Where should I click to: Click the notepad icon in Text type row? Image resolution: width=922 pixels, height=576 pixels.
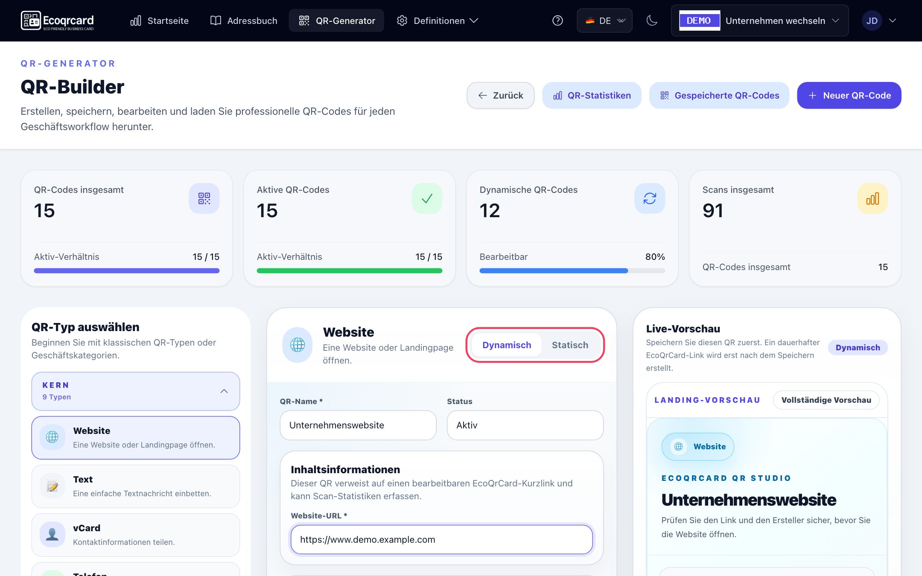click(52, 486)
